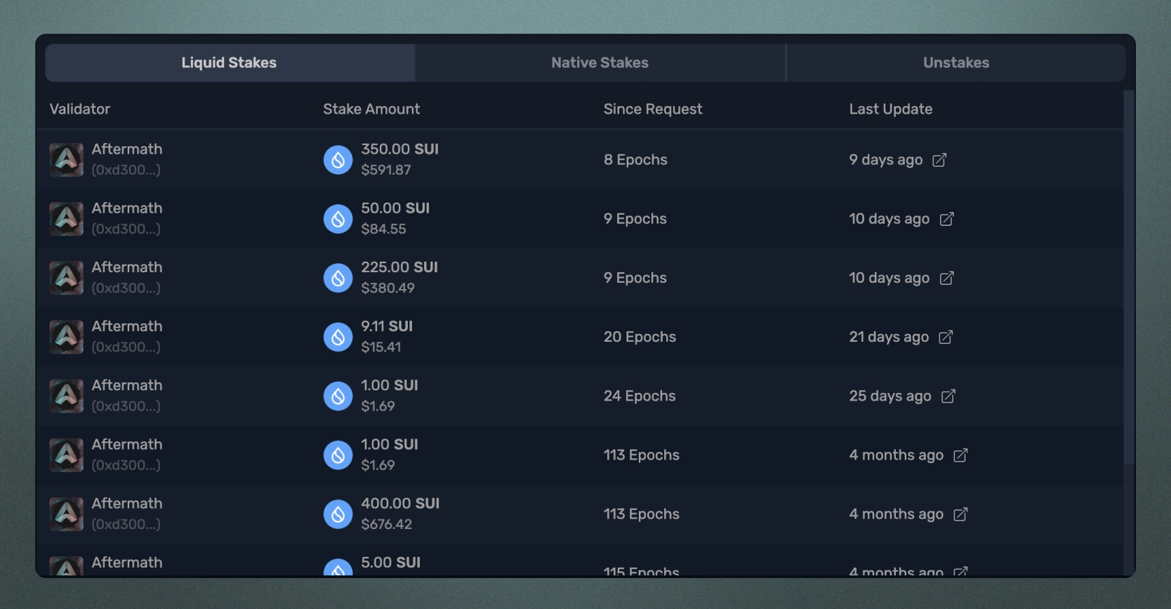Click the Validator column header

click(x=80, y=109)
